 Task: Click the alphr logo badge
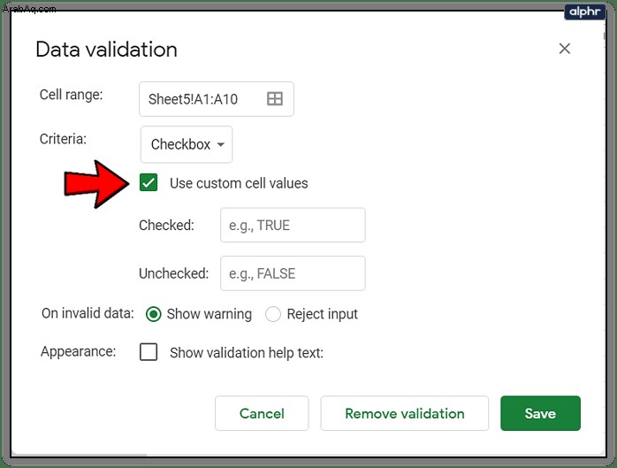tap(584, 12)
